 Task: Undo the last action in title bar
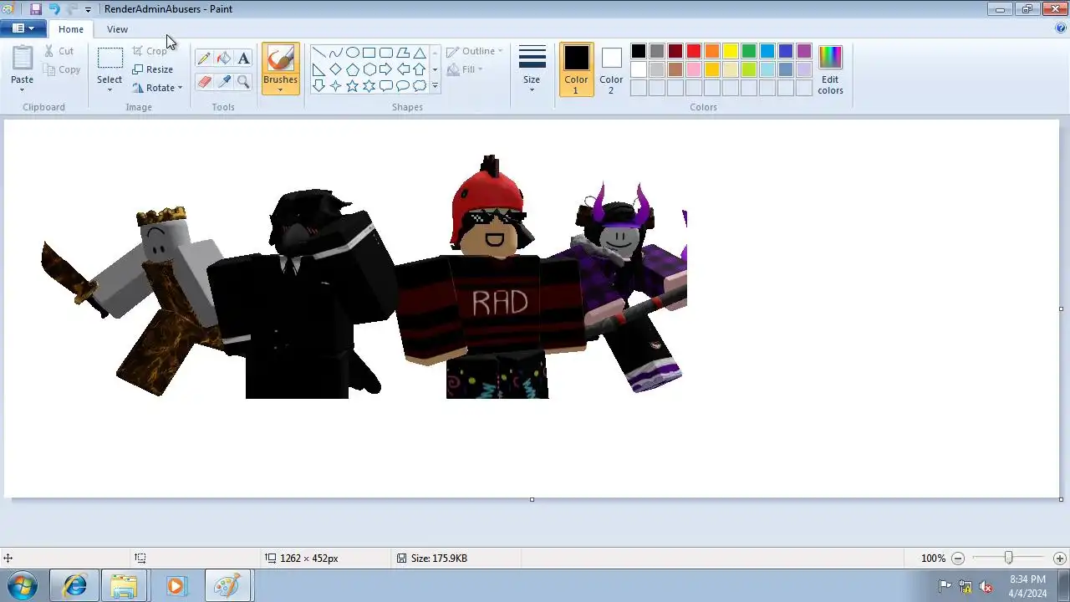tap(54, 9)
